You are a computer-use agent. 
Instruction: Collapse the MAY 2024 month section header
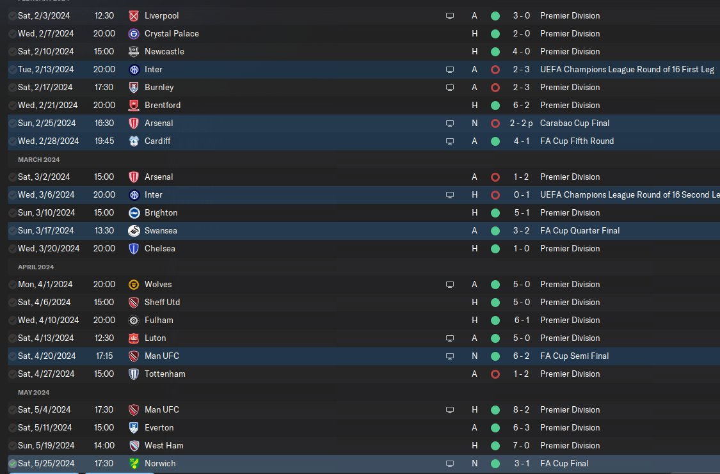pos(33,392)
